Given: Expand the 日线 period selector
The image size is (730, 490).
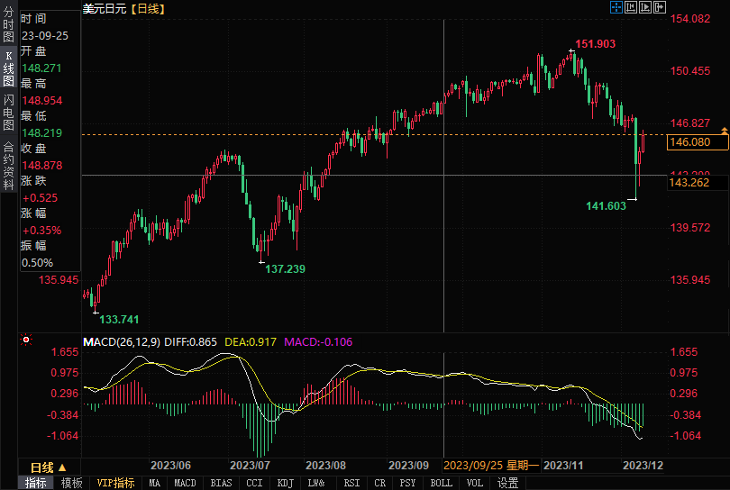Looking at the screenshot, I should coord(49,467).
